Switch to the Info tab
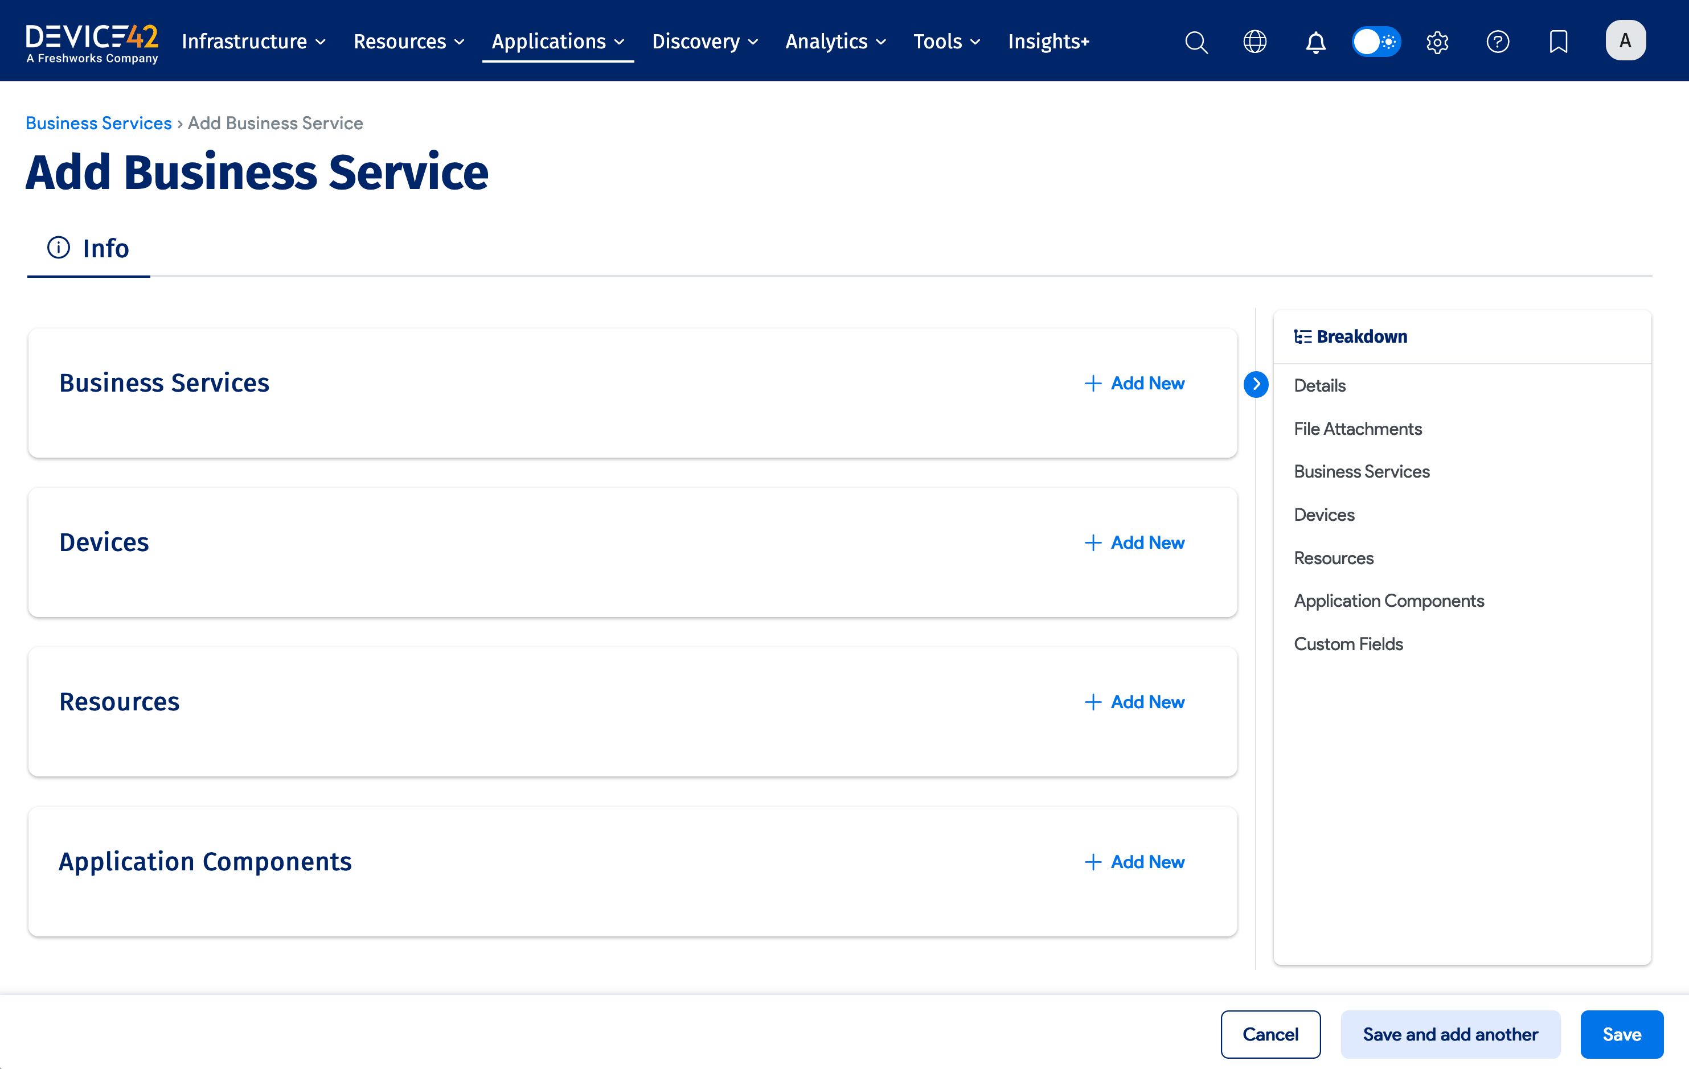 (x=105, y=248)
